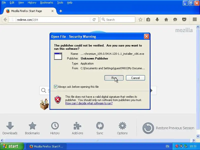Click the taskbar clock showing 10:31

(x=193, y=146)
